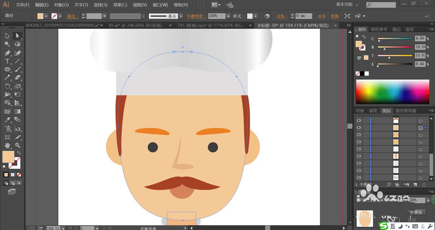Image resolution: width=435 pixels, height=230 pixels.
Task: Select the Rotate tool
Action: pyautogui.click(x=7, y=86)
